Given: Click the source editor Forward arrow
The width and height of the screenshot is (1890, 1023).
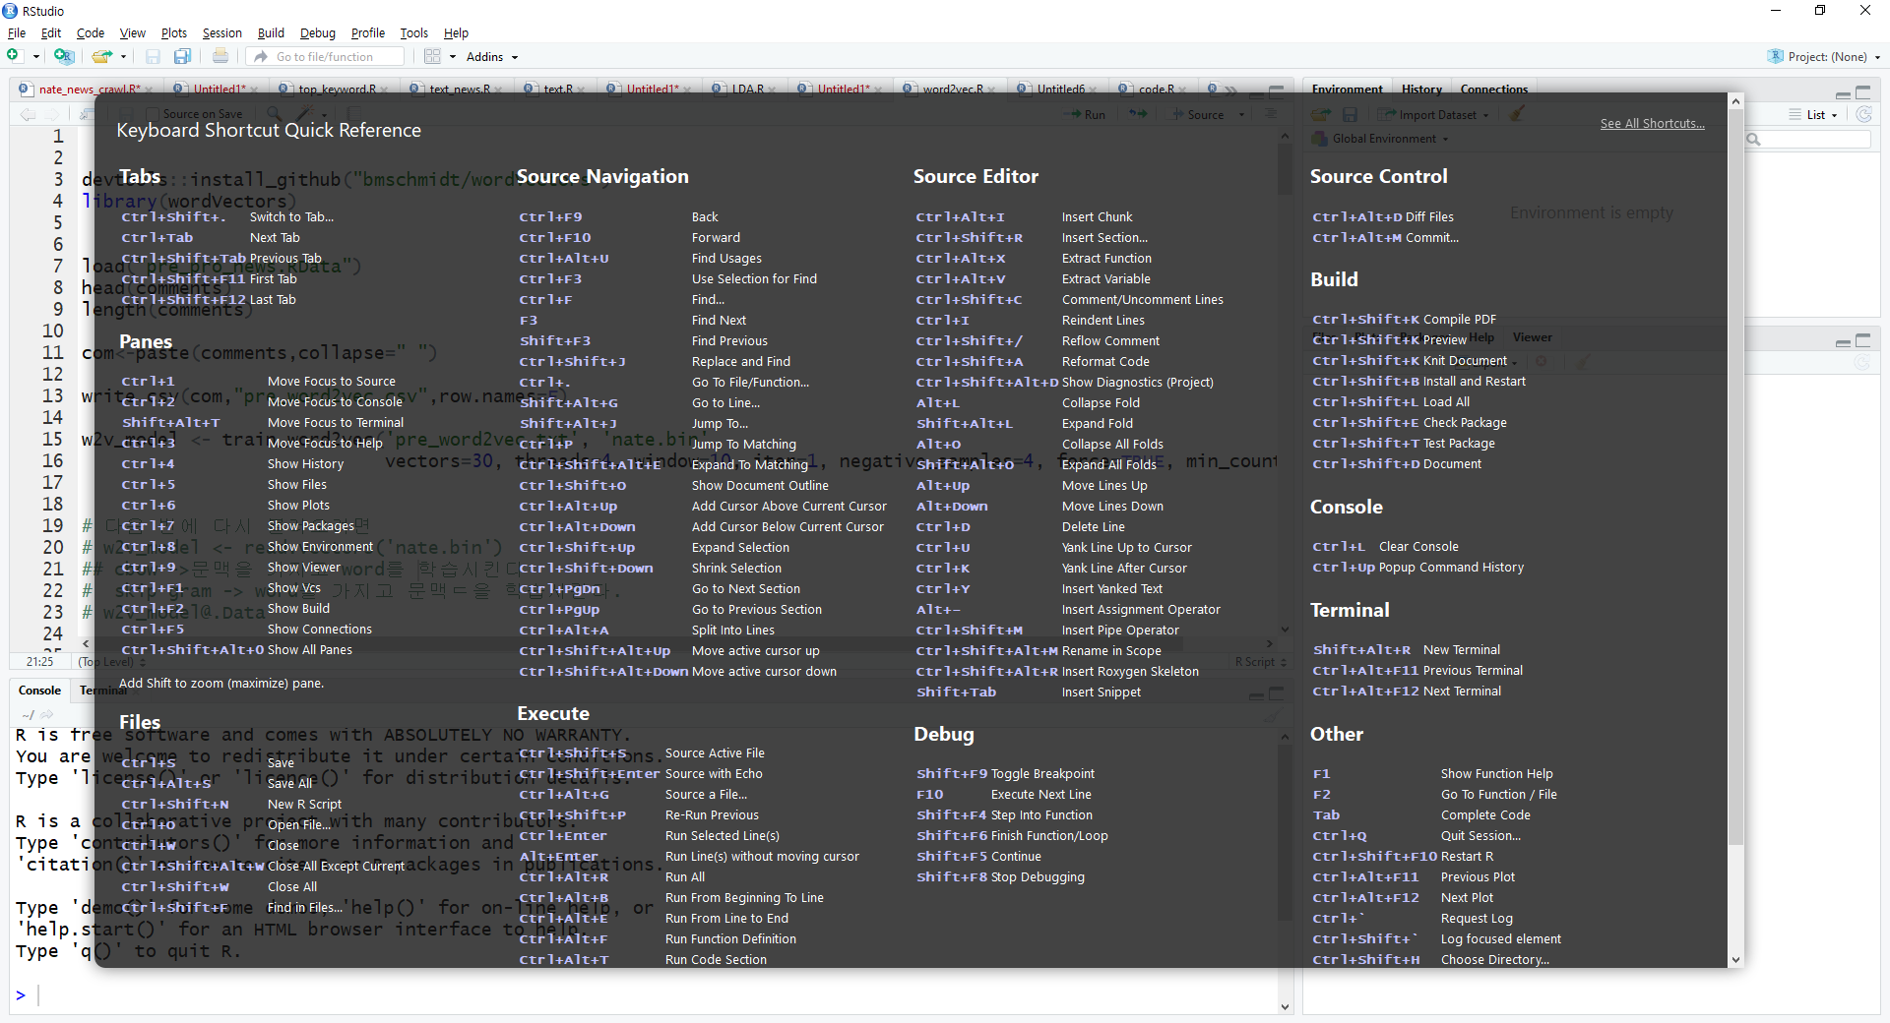Looking at the screenshot, I should [52, 114].
